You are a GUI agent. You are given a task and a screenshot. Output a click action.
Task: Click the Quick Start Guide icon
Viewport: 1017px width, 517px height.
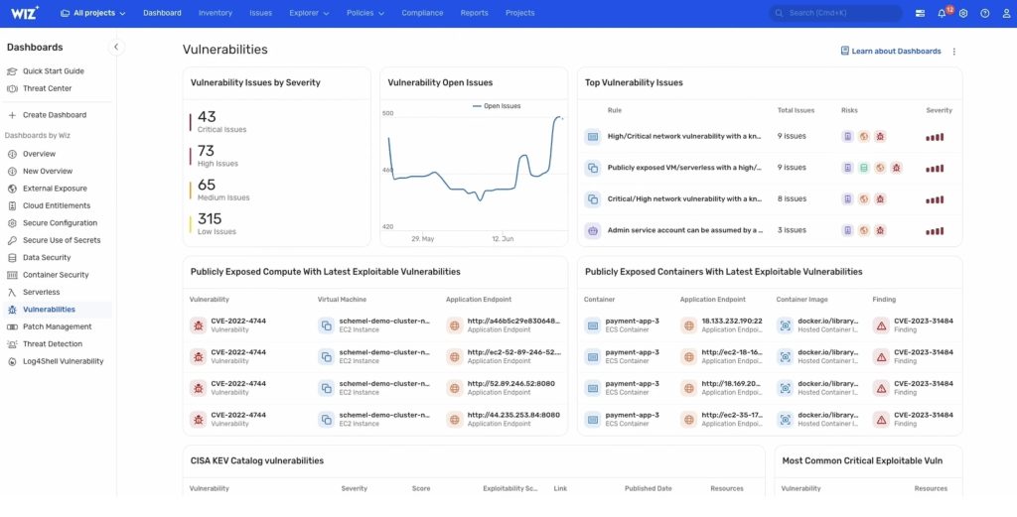12,71
